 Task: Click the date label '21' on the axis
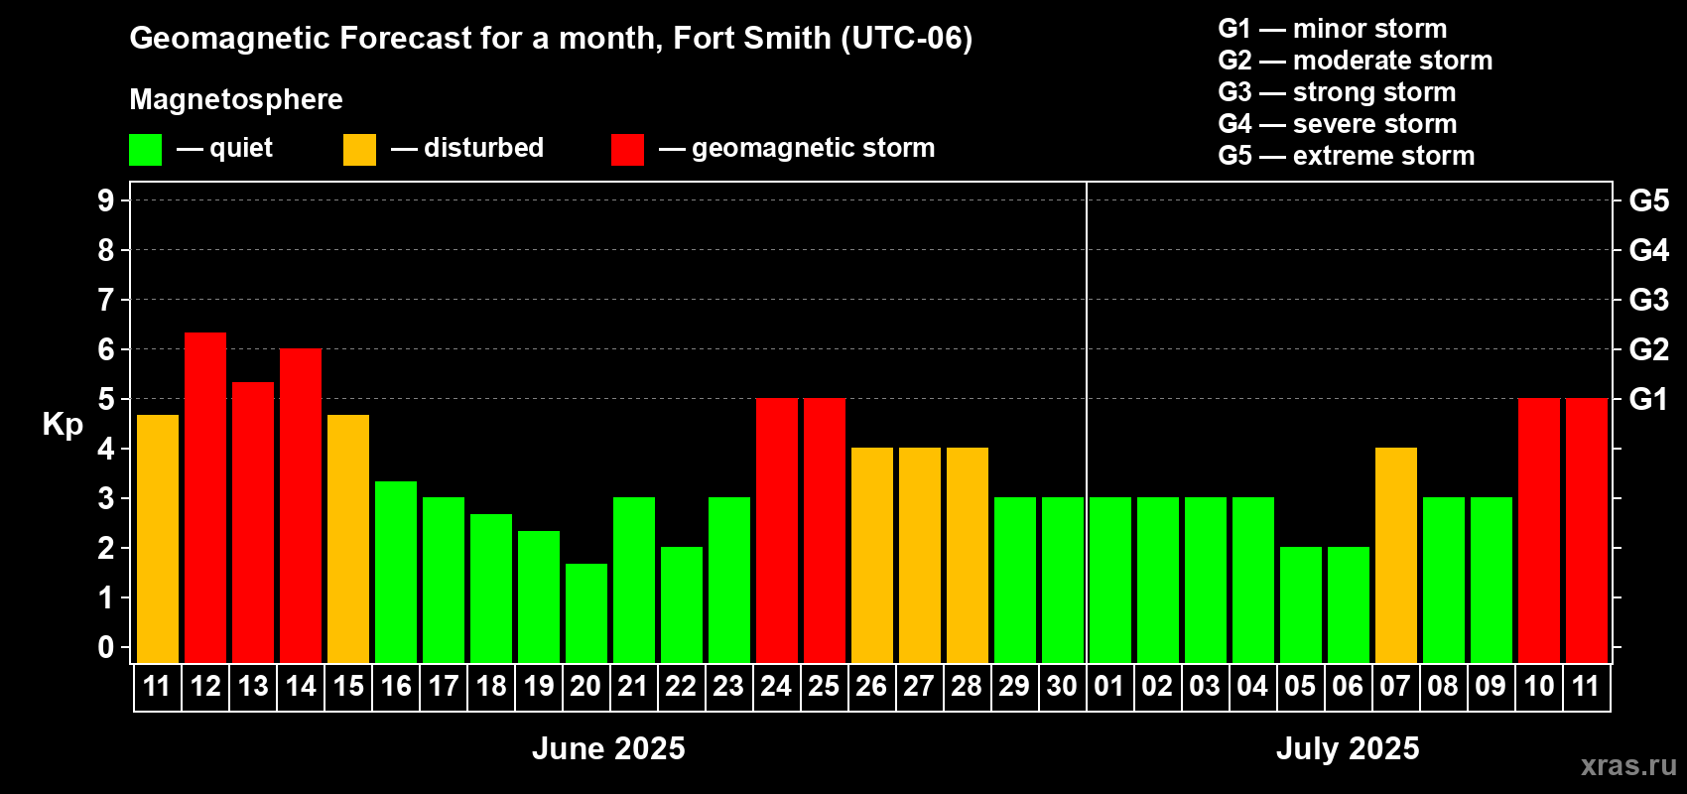pyautogui.click(x=634, y=686)
